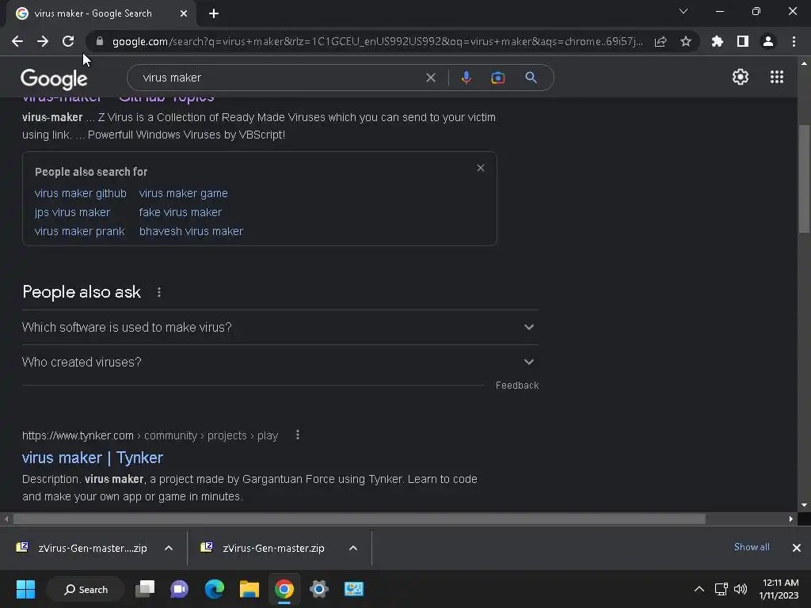This screenshot has height=608, width=811.
Task: Expand the 'Who created viruses?' question
Action: coord(280,362)
